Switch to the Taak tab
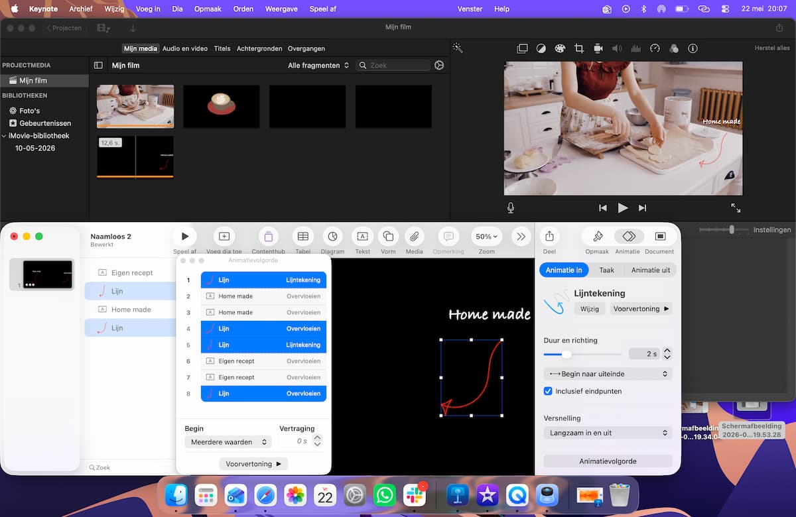Viewport: 796px width, 517px height. tap(606, 270)
